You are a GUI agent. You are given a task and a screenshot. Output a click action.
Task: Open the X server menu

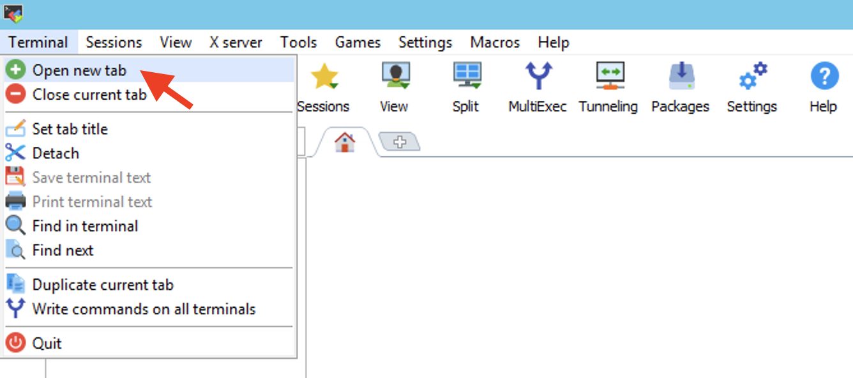(x=236, y=43)
